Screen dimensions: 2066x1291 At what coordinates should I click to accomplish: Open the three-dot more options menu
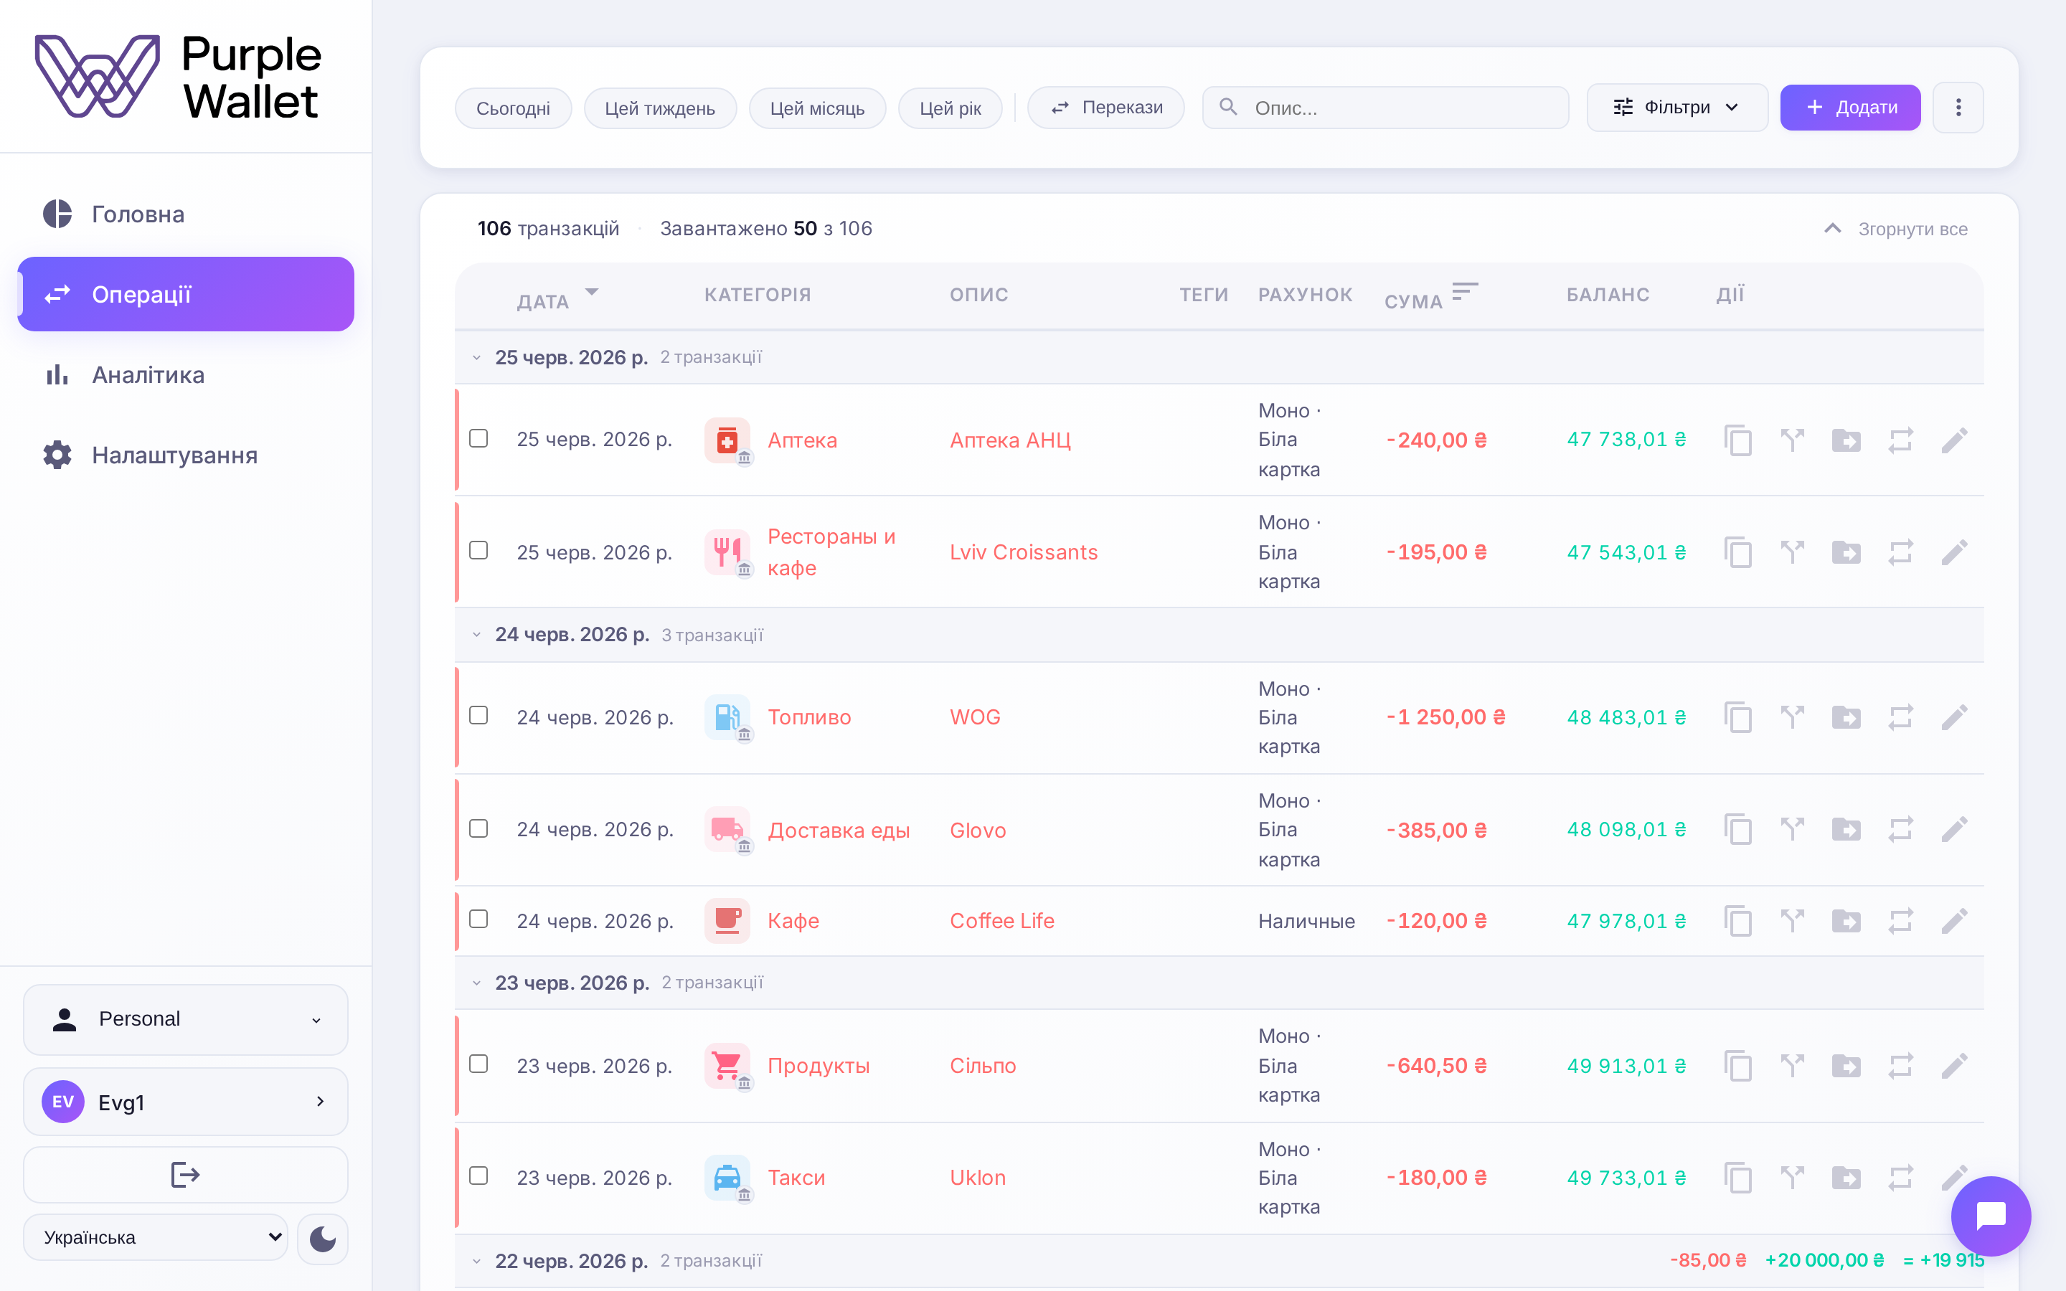[1958, 108]
